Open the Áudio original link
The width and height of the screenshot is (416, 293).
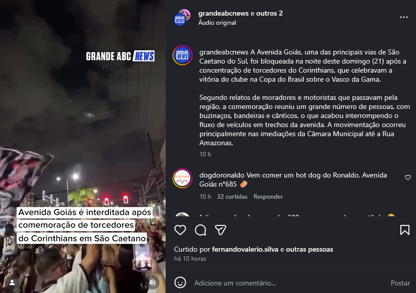tap(217, 23)
